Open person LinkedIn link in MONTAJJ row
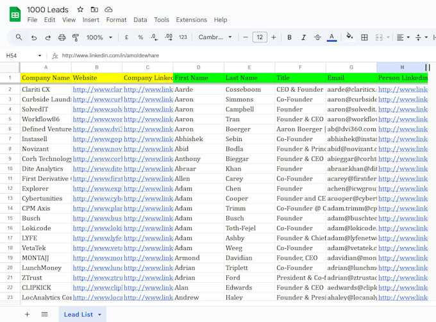The width and height of the screenshot is (436, 322). tap(403, 258)
